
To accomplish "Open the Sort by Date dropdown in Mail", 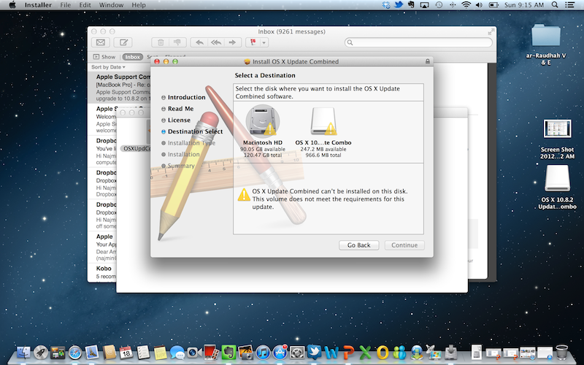I will [108, 67].
